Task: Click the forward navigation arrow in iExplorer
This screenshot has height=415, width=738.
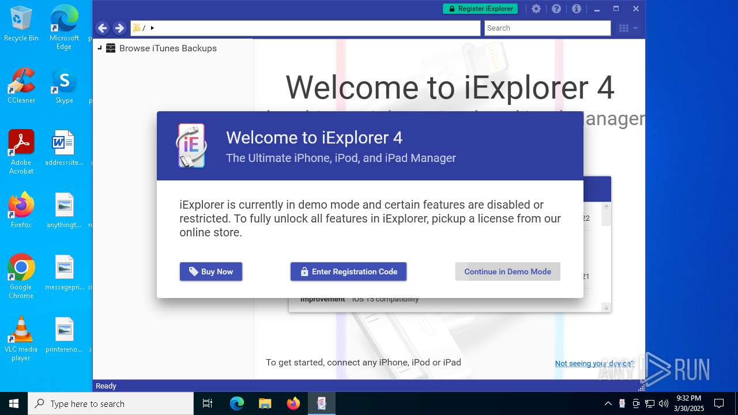Action: pos(119,28)
